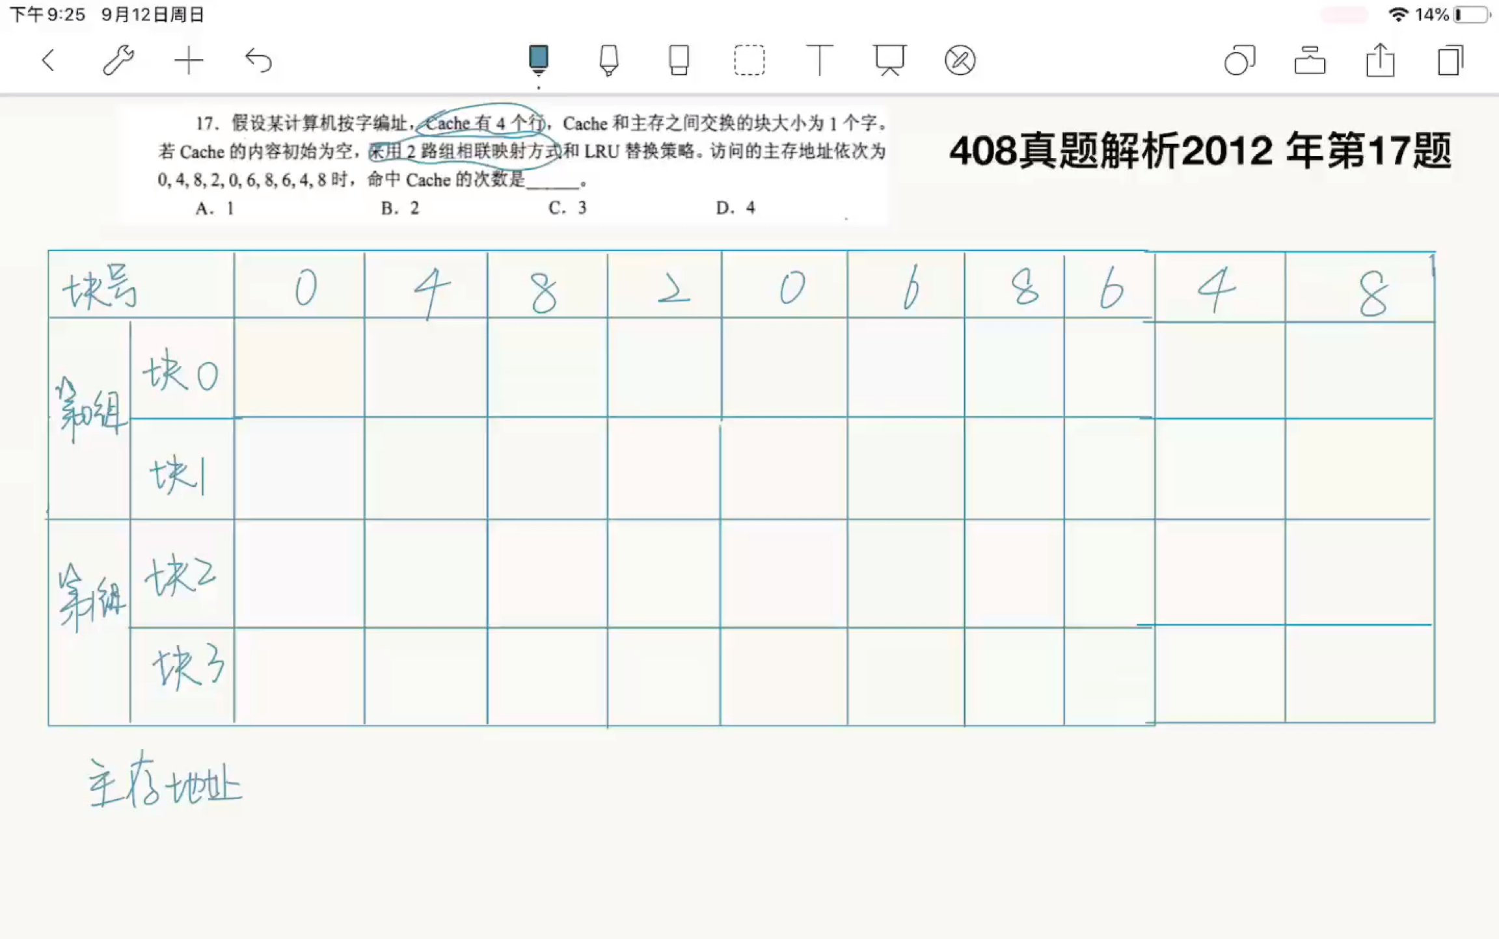Tap the first group label above 块2
The image size is (1499, 939).
[91, 410]
